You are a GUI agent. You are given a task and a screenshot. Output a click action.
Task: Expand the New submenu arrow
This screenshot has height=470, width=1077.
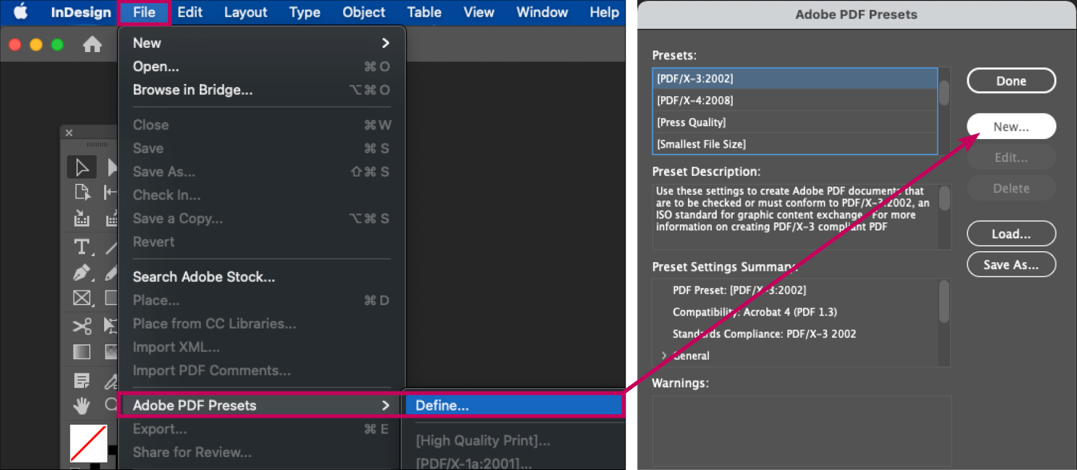click(385, 43)
